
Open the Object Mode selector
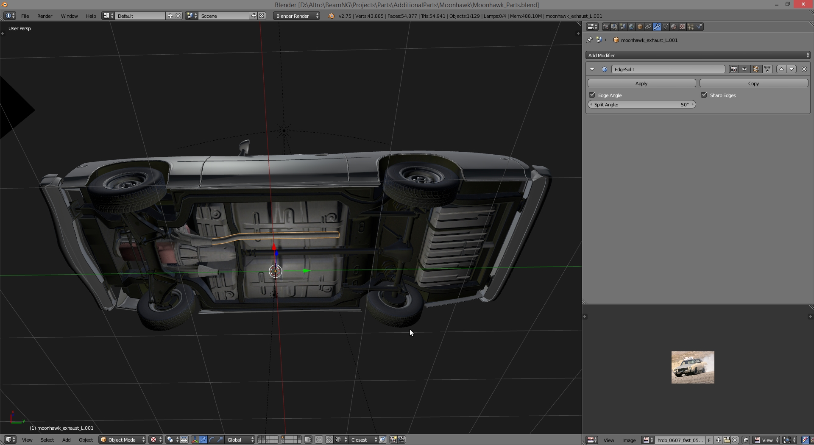tap(123, 439)
